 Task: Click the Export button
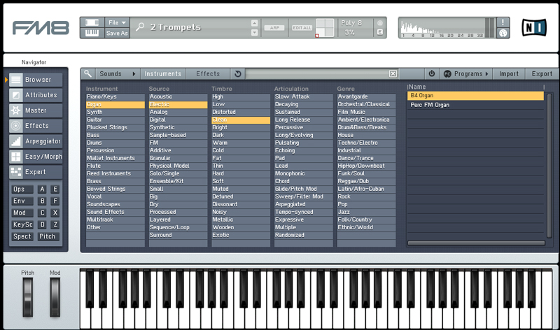coord(542,74)
